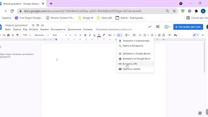Print the document via the printer icon
Screen dimensions: 208x117
[x=8, y=35]
